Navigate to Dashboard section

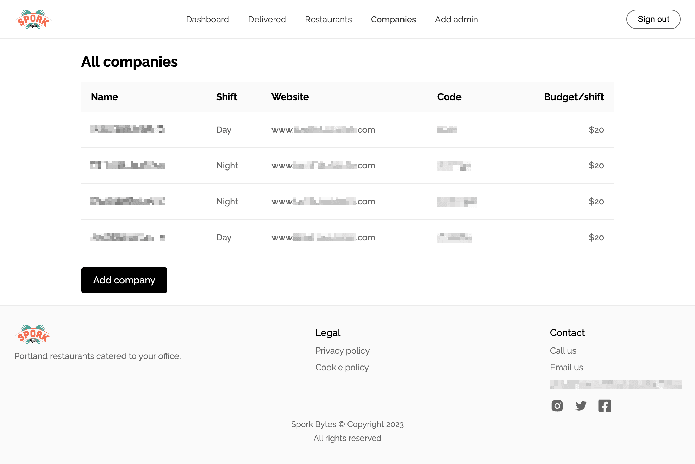pos(208,19)
